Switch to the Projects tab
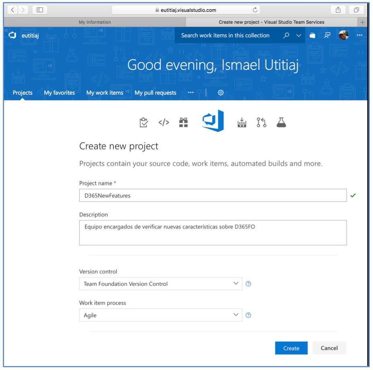 23,93
